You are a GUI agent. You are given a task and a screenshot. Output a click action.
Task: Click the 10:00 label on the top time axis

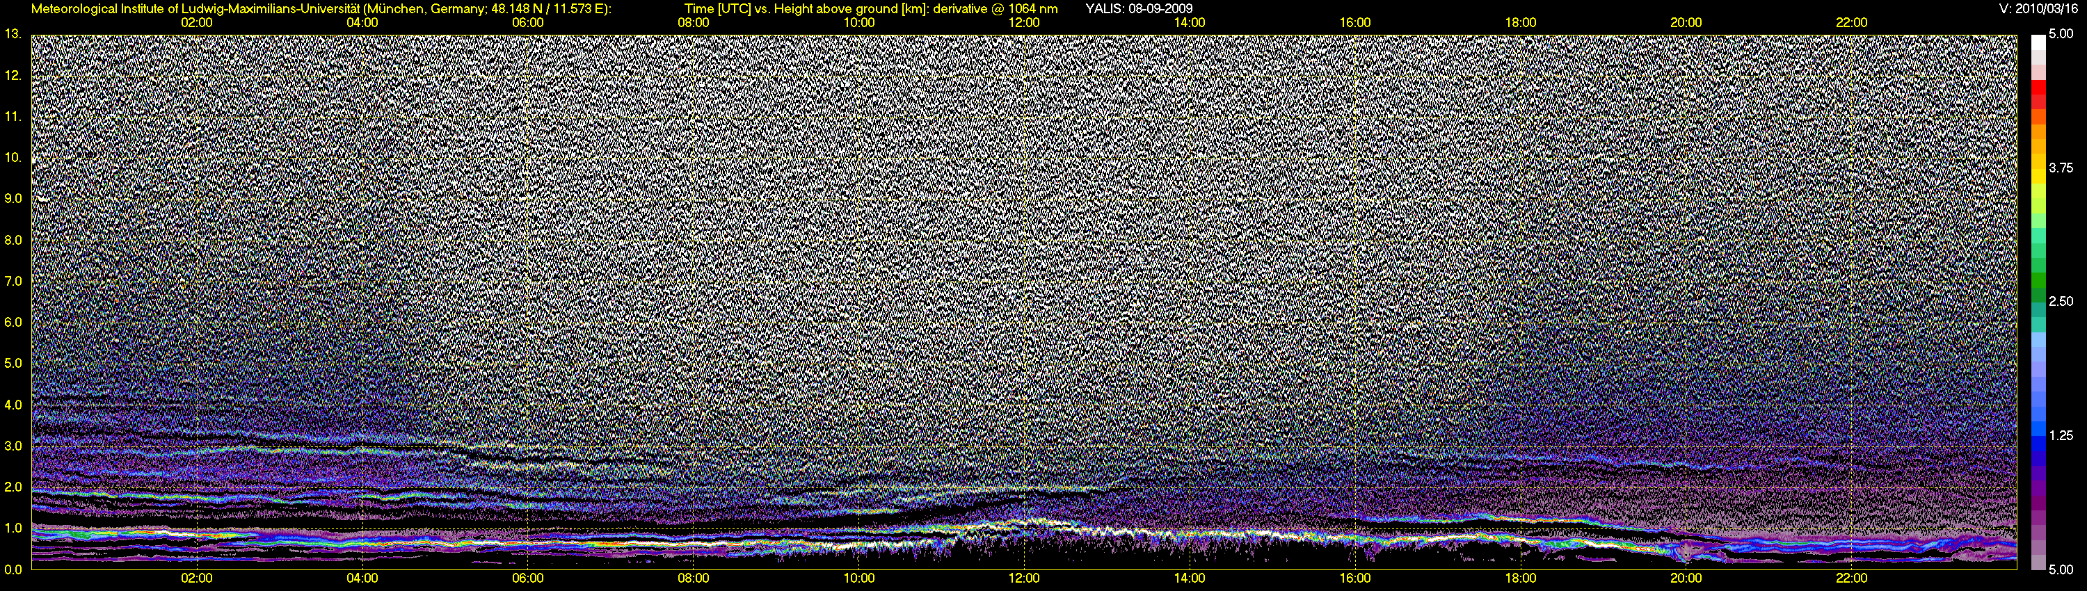pos(858,23)
